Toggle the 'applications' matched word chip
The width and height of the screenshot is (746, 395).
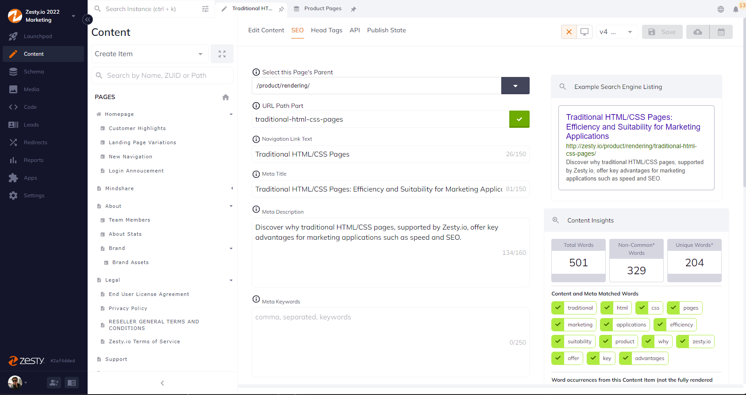(x=625, y=325)
